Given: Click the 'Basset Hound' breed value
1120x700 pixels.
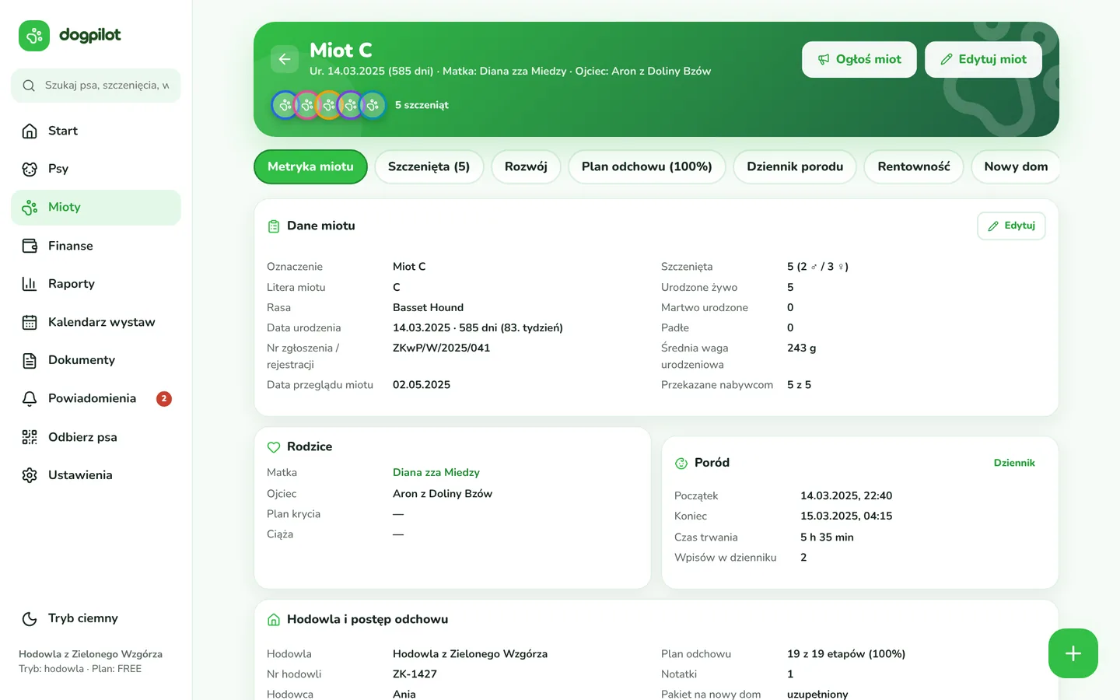Looking at the screenshot, I should (x=428, y=307).
